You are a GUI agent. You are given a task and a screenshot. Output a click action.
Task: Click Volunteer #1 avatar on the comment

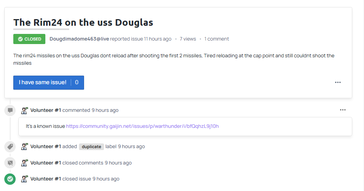tap(24, 110)
